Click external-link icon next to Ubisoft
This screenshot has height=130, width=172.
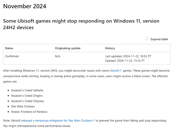click(120, 70)
